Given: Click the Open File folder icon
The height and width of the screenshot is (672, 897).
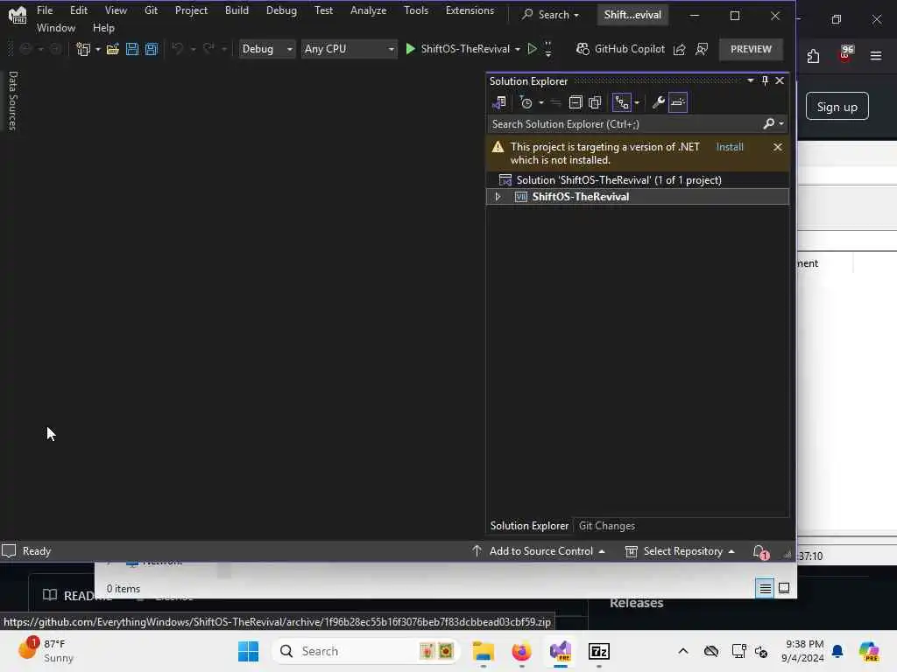Looking at the screenshot, I should click(x=113, y=49).
